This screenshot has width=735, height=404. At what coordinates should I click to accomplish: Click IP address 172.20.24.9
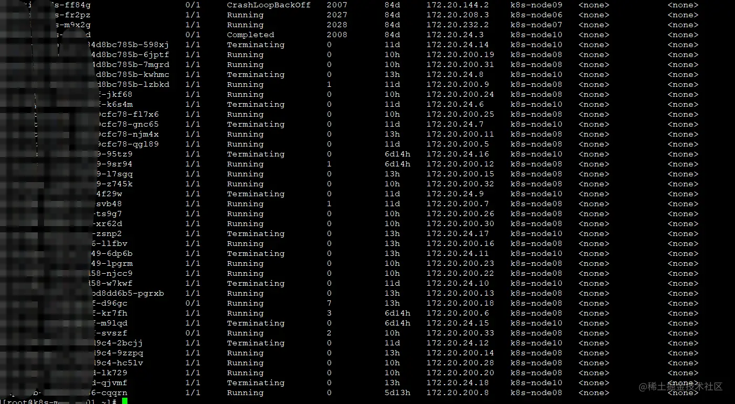[455, 194]
